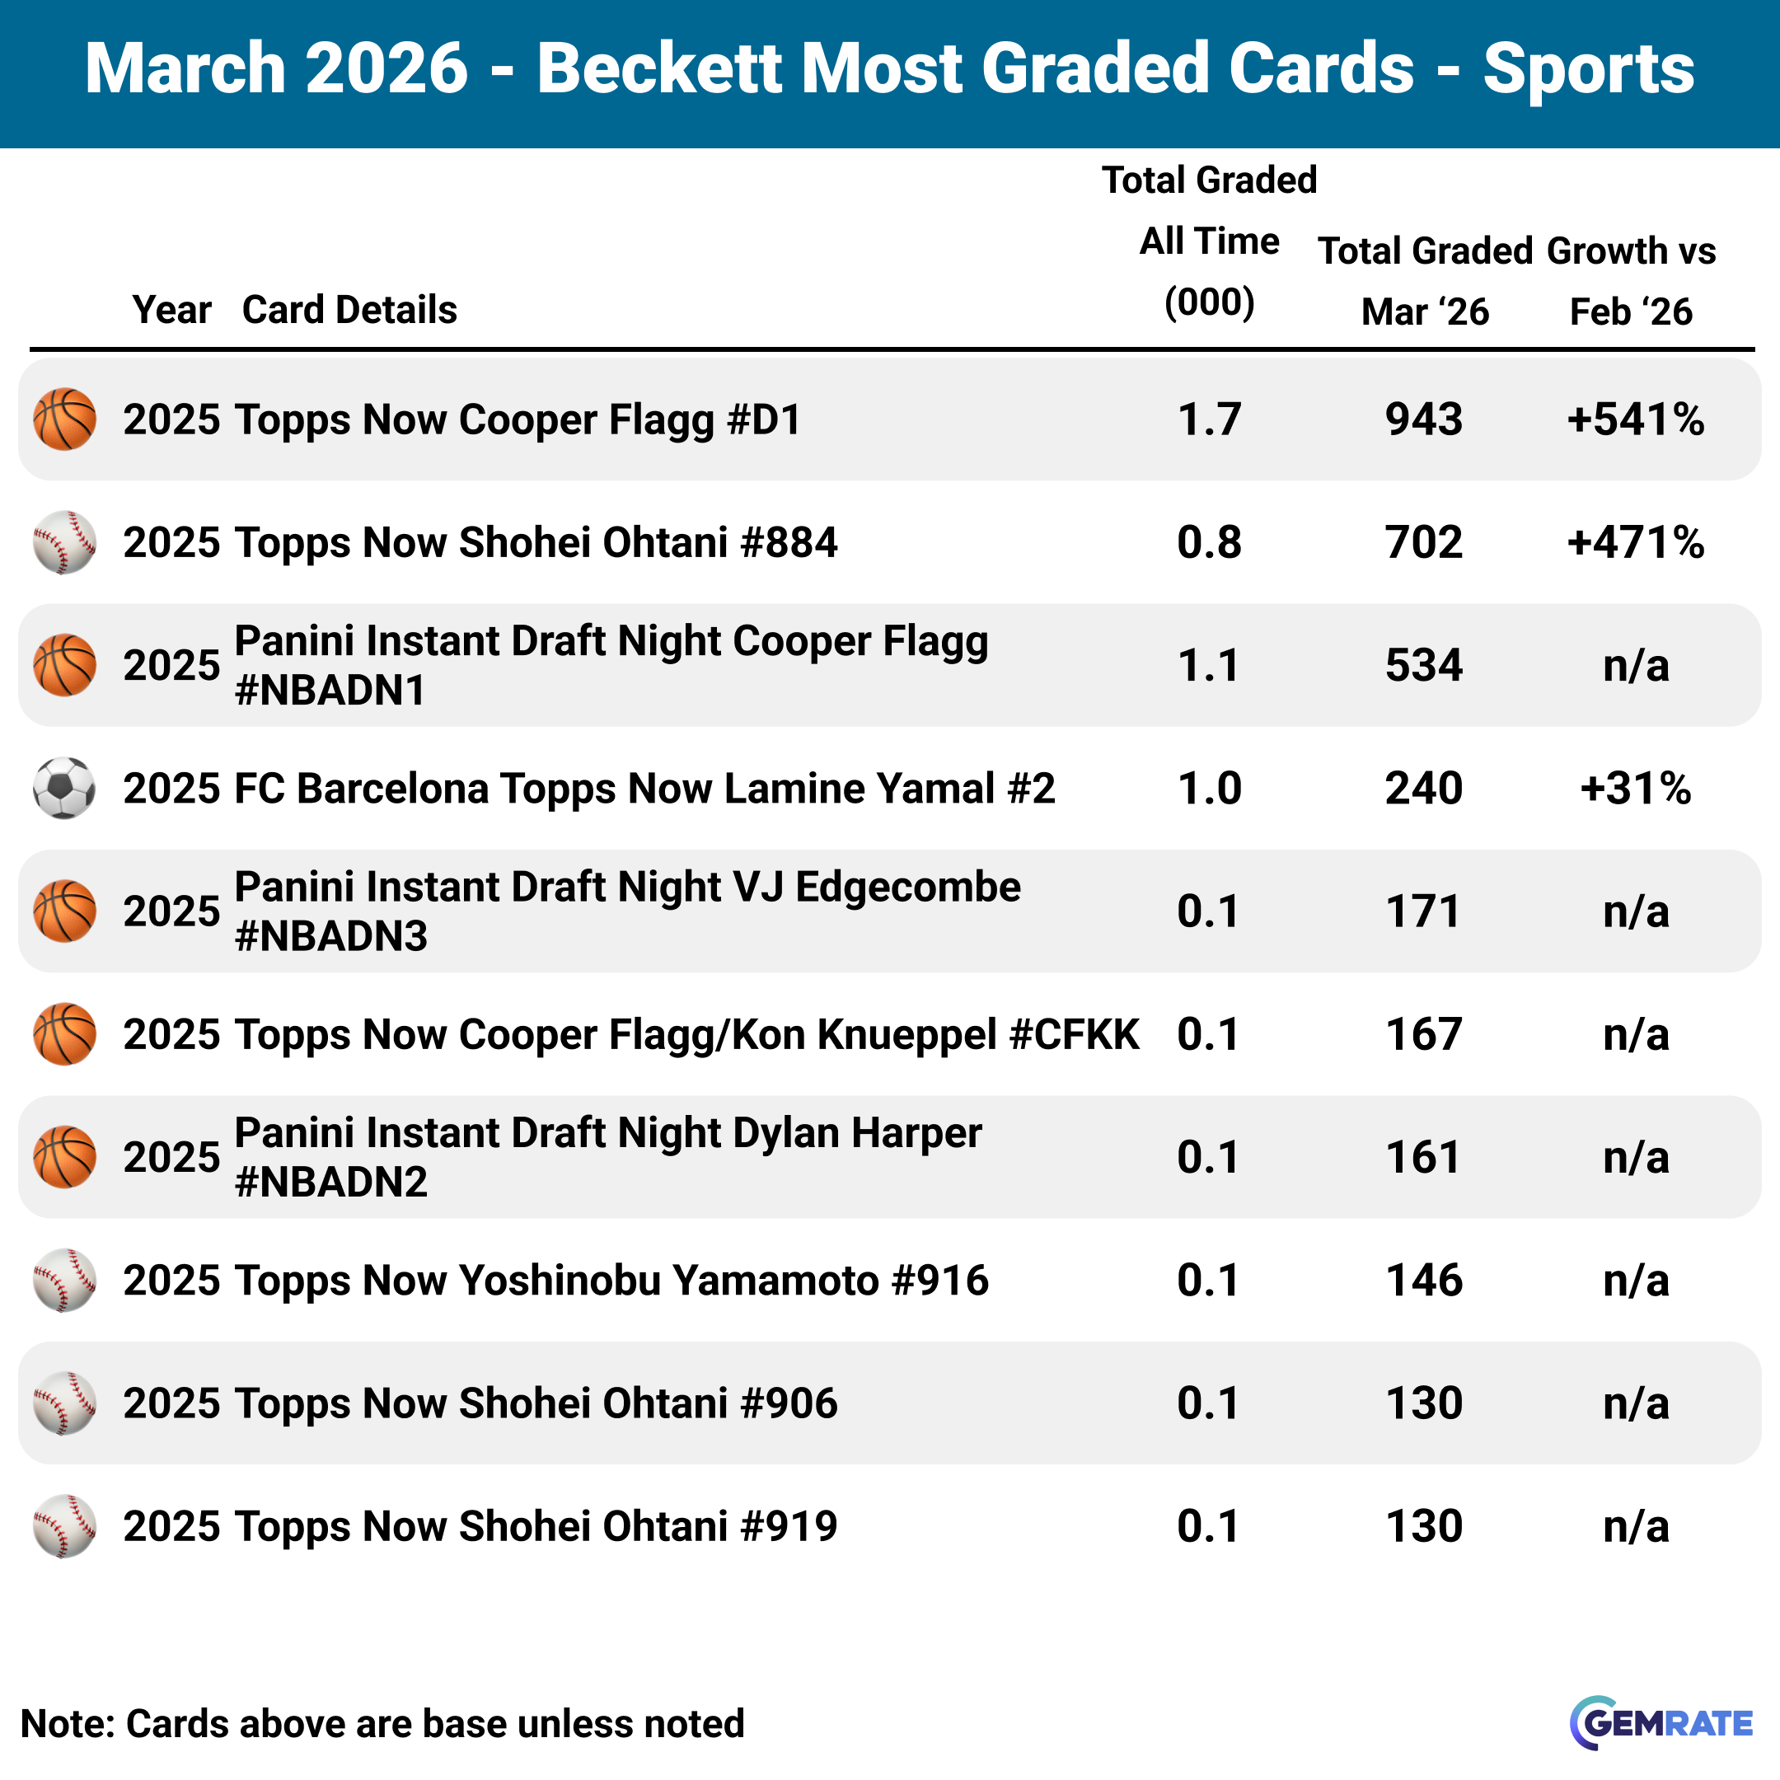Click the +541% growth value

pyautogui.click(x=1635, y=419)
